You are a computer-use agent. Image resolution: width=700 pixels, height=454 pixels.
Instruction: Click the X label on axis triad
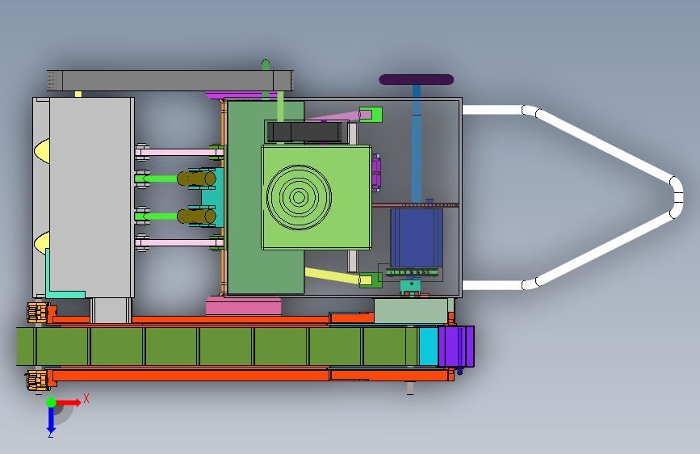(x=86, y=398)
